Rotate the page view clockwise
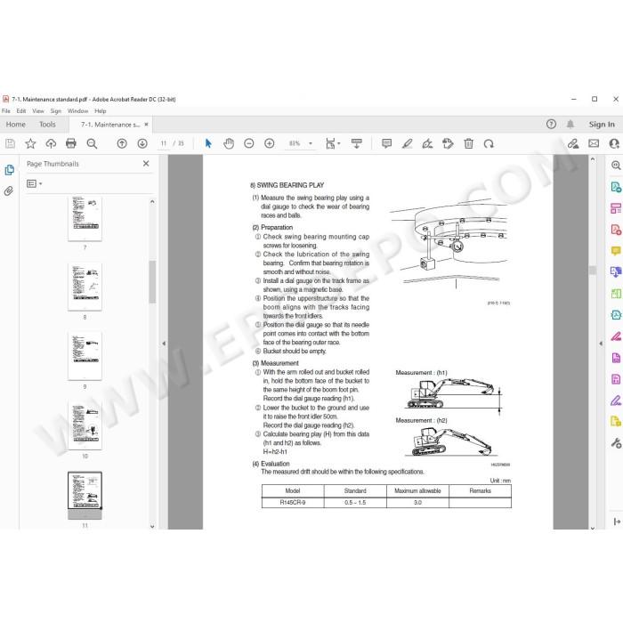623x623 pixels. 489,143
